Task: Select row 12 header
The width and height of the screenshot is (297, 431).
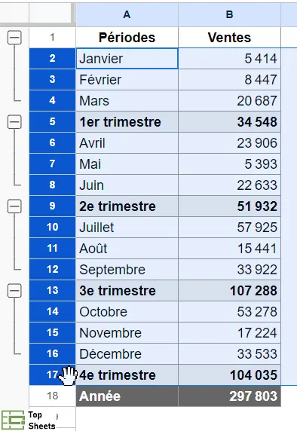Action: point(52,270)
